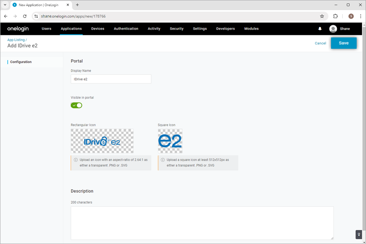The height and width of the screenshot is (244, 366).
Task: View site information icon in address bar
Action: 36,16
